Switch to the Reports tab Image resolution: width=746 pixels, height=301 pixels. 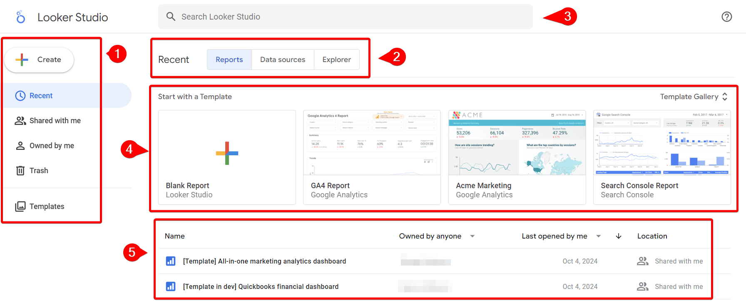(x=229, y=60)
